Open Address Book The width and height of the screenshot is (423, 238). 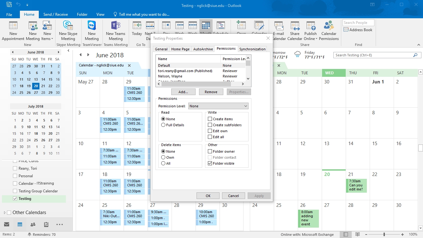358,30
